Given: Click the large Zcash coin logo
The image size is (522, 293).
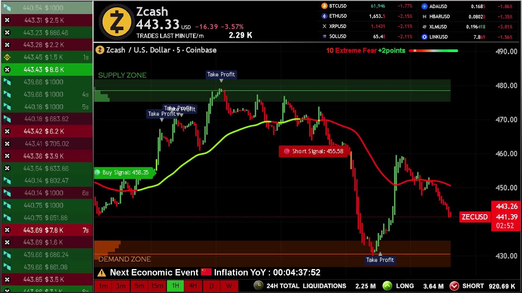Looking at the screenshot, I should pyautogui.click(x=117, y=22).
